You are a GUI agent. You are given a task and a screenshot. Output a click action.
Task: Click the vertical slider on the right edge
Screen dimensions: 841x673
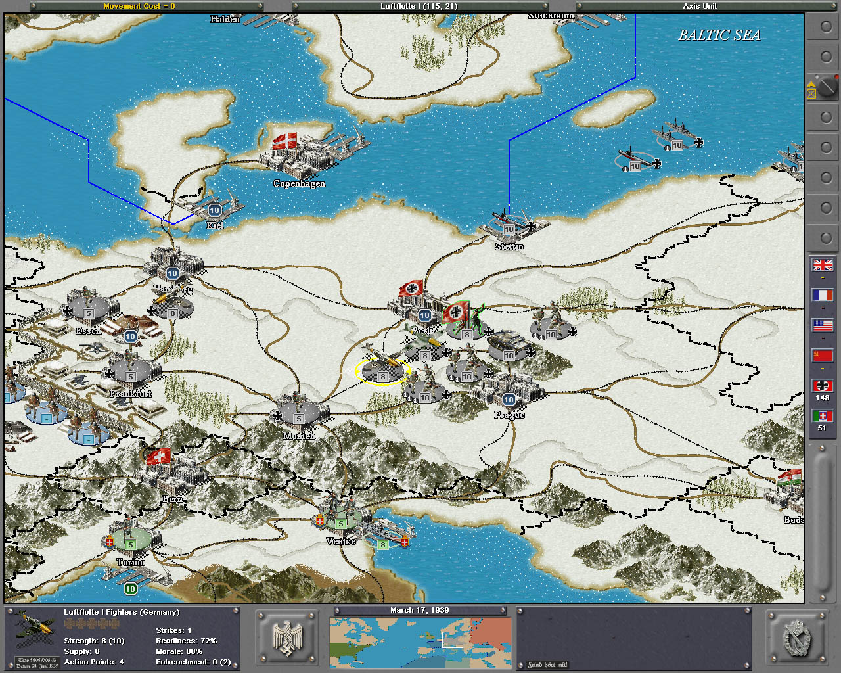point(822,519)
